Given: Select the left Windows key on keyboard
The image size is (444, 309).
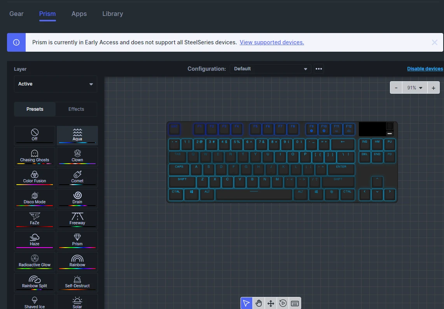Looking at the screenshot, I should (191, 195).
